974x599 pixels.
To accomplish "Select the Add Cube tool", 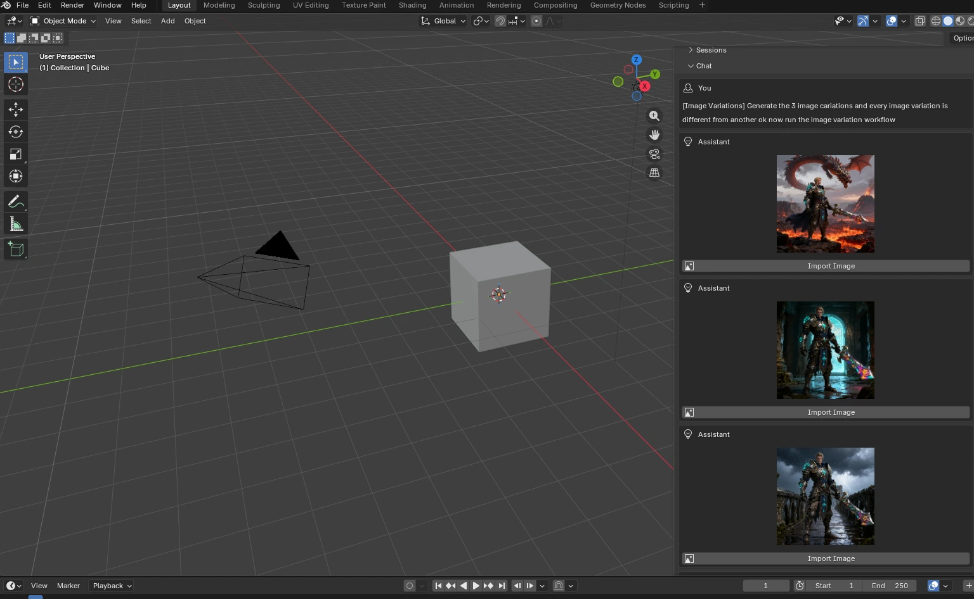I will point(16,249).
